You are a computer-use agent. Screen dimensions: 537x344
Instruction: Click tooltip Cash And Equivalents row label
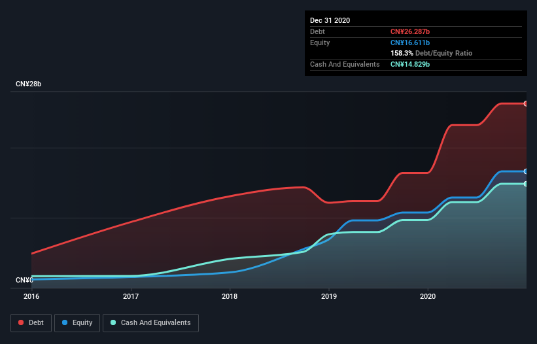pos(345,64)
